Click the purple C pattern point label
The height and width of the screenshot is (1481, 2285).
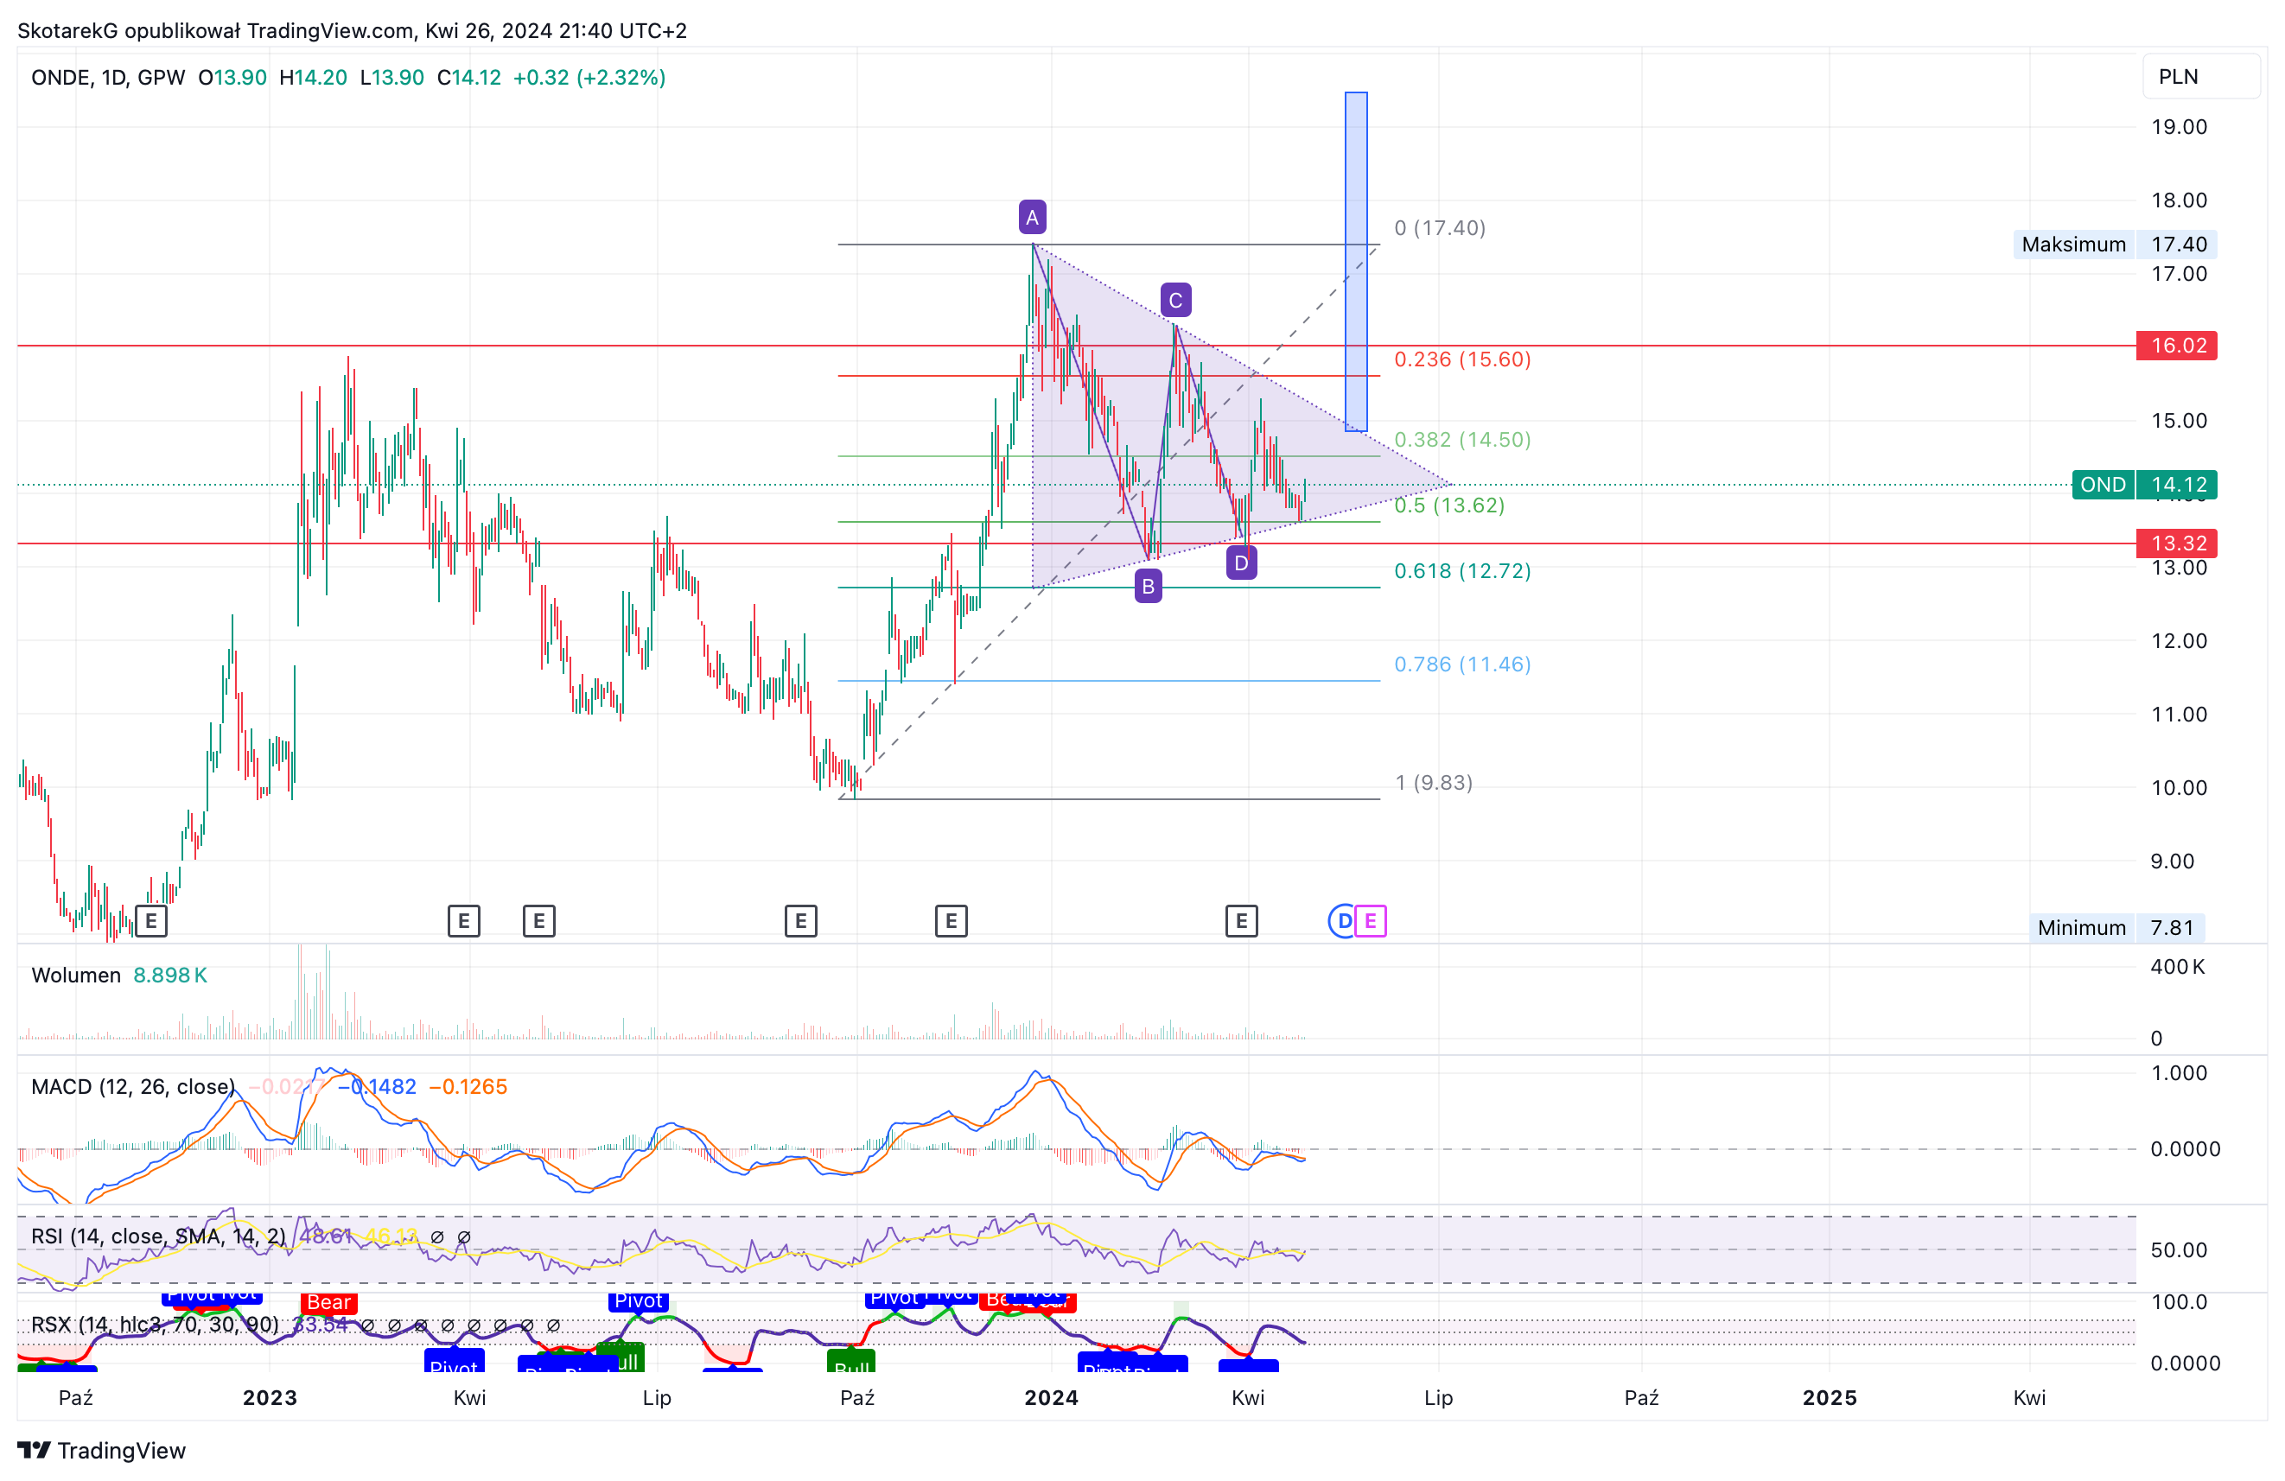1176,301
